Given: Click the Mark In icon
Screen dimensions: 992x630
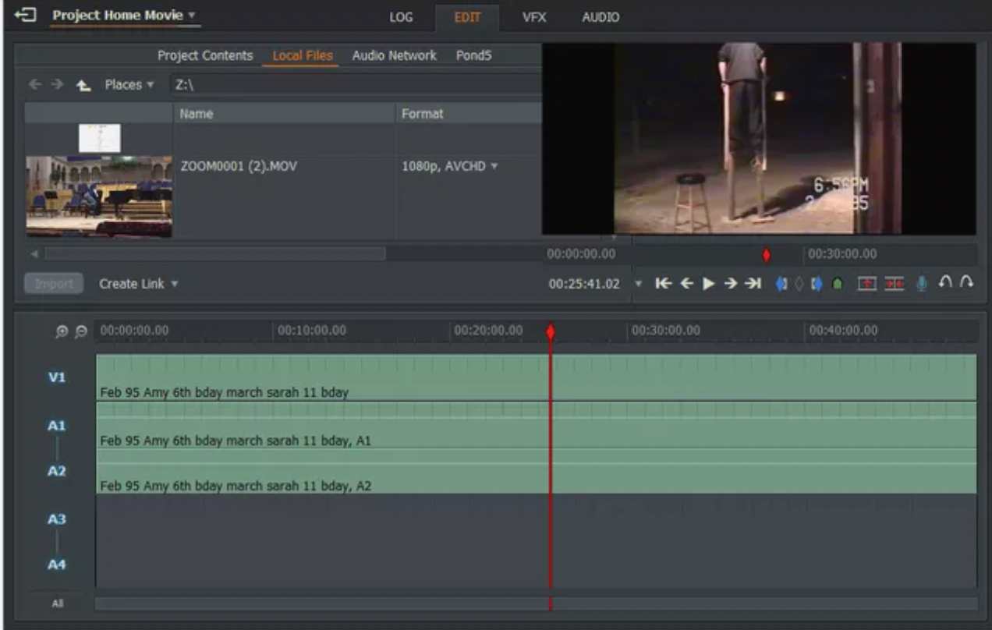Looking at the screenshot, I should point(781,284).
